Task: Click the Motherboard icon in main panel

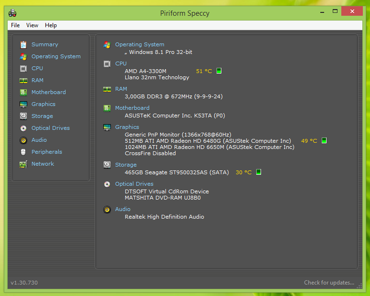Action: tap(107, 108)
